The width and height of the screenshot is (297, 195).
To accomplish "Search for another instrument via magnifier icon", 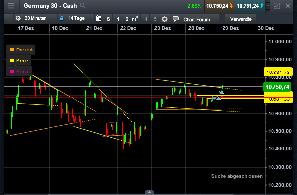I will point(83,6).
